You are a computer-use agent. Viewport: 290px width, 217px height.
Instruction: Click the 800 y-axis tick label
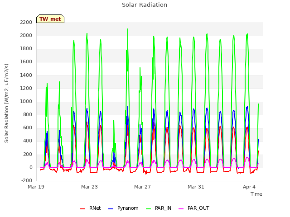(x=28, y=114)
